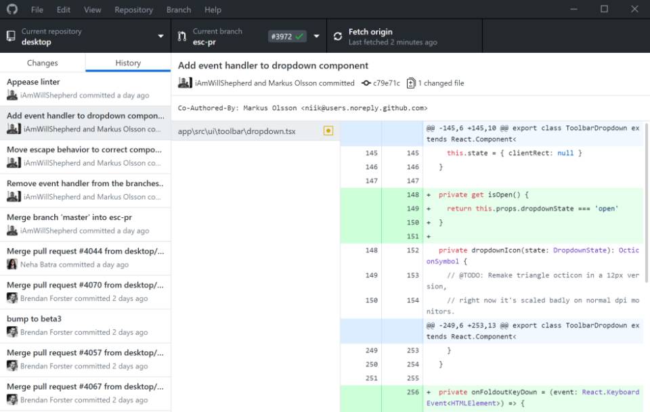Image resolution: width=650 pixels, height=412 pixels.
Task: Click the branch icon beside esc-pr
Action: click(182, 37)
